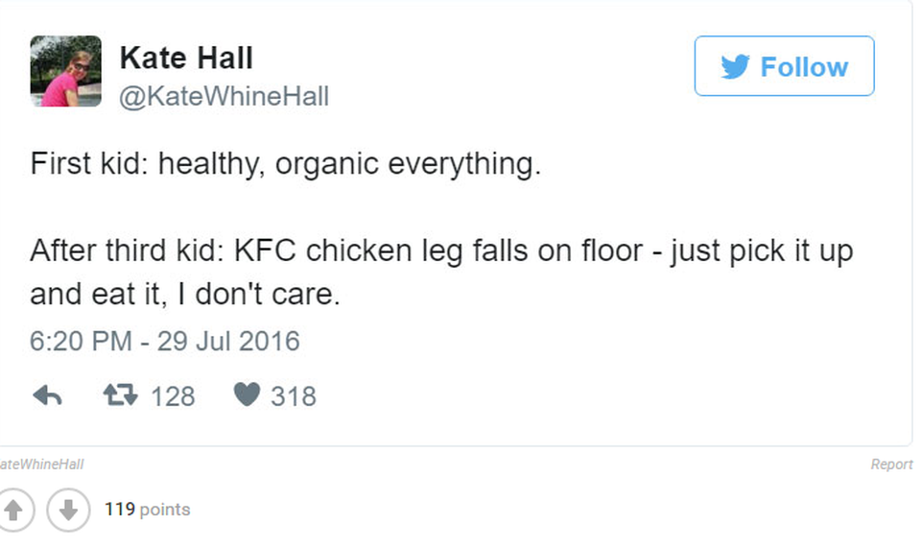Open the @KateWhineHall handle link
This screenshot has height=547, width=921.
(x=224, y=97)
